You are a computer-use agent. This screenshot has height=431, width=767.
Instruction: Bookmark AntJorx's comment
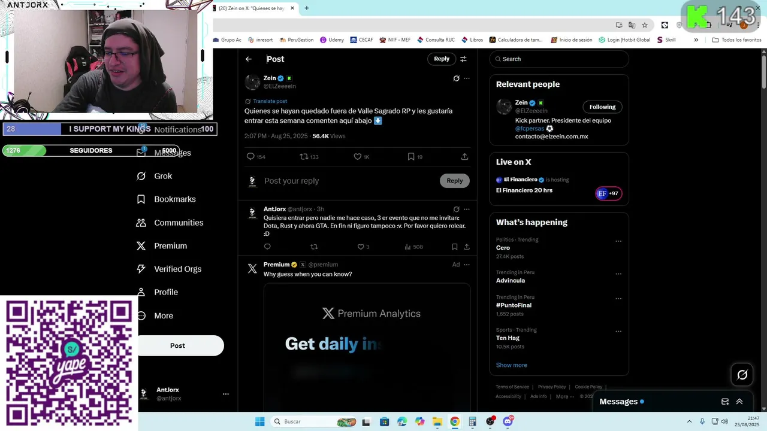pos(455,247)
